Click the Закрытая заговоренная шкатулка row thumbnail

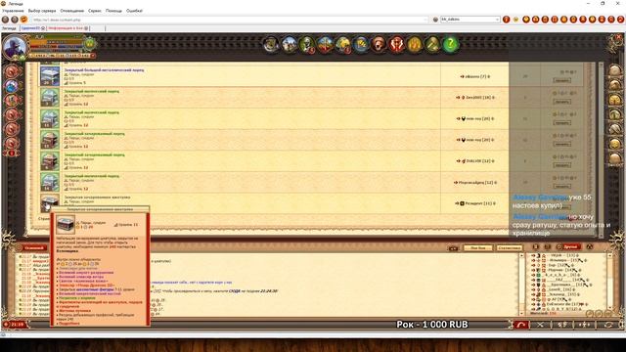coord(50,202)
